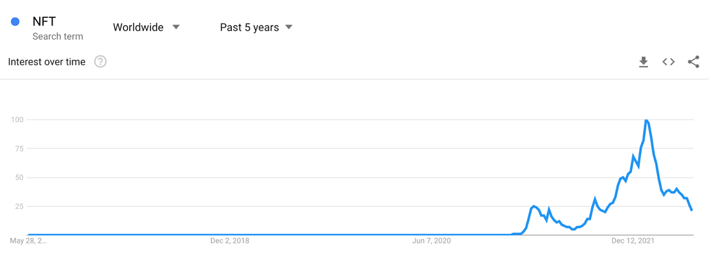Edit the NFT search term
The height and width of the screenshot is (266, 716).
coord(44,22)
